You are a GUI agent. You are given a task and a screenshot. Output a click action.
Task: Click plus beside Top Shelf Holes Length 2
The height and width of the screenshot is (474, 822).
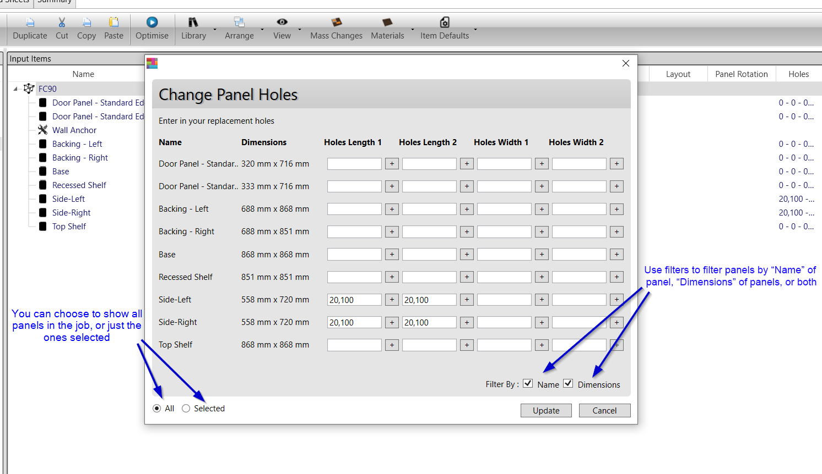point(467,345)
